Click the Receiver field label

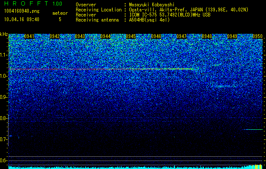pos(86,15)
